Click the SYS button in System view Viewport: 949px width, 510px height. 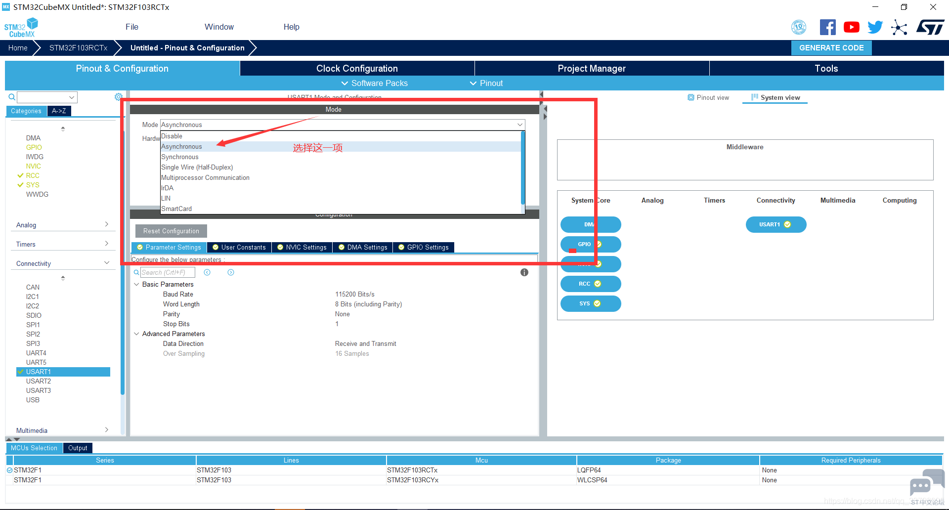[x=591, y=303]
